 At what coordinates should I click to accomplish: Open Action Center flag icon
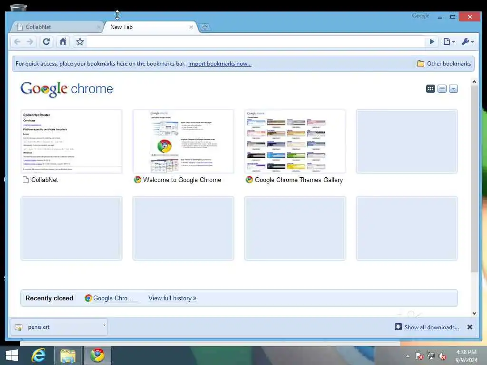tap(419, 356)
